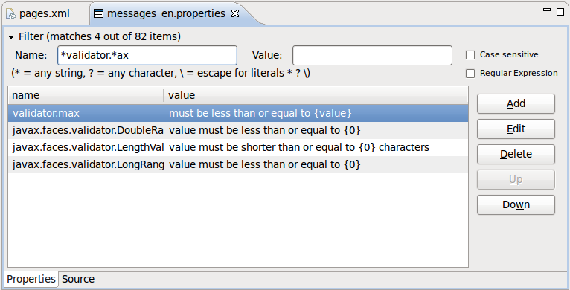This screenshot has height=290, width=570.
Task: Maximize the editor panel
Action: click(560, 12)
